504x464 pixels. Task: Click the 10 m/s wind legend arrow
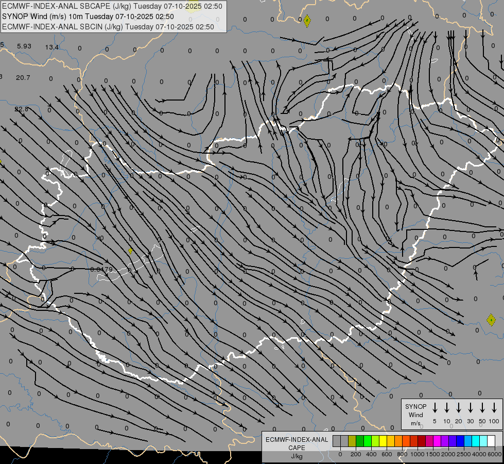coord(446,408)
